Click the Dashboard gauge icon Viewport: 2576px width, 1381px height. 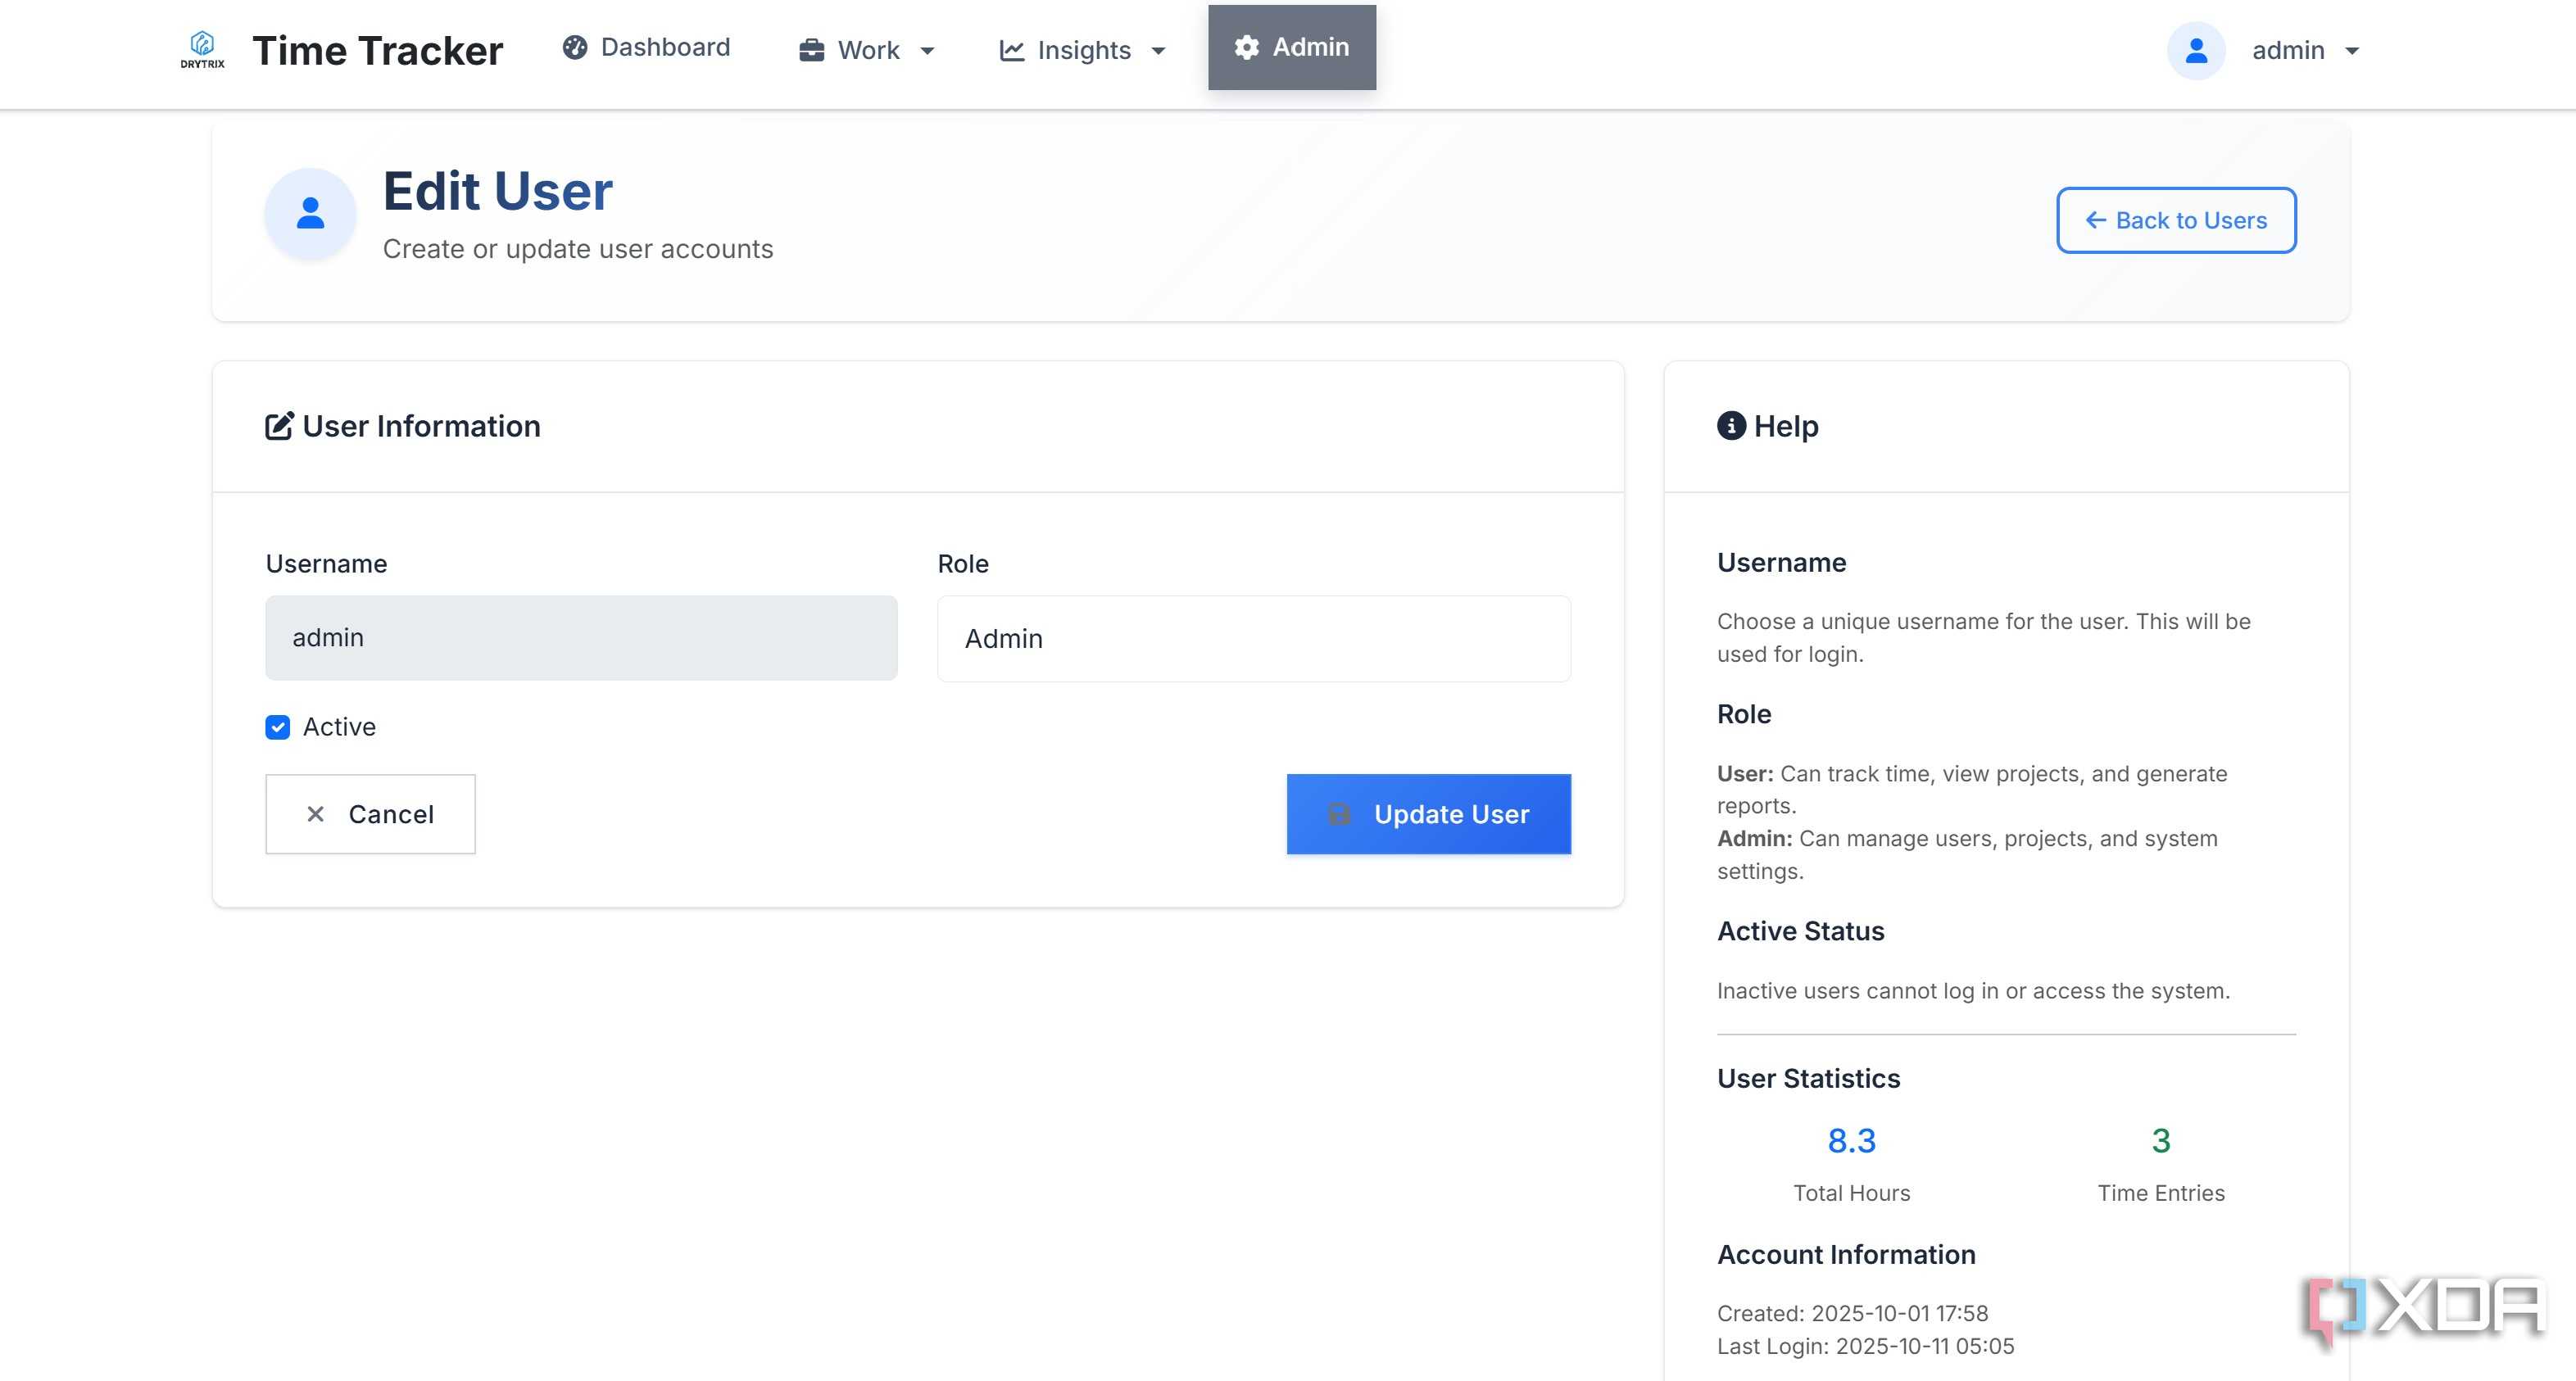(575, 47)
